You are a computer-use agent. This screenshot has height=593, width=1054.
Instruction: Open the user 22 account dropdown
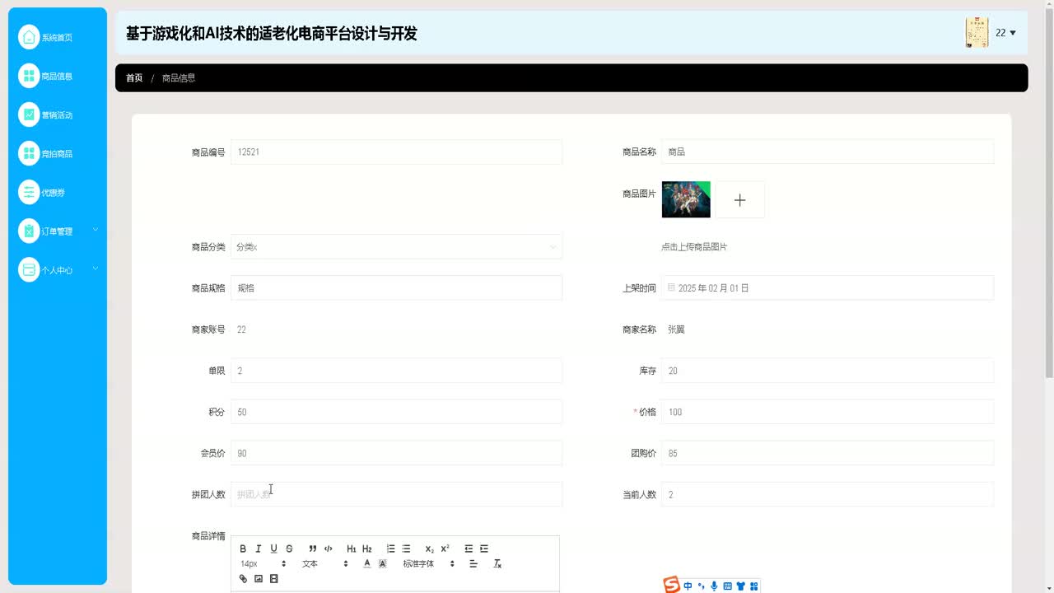tap(1005, 33)
